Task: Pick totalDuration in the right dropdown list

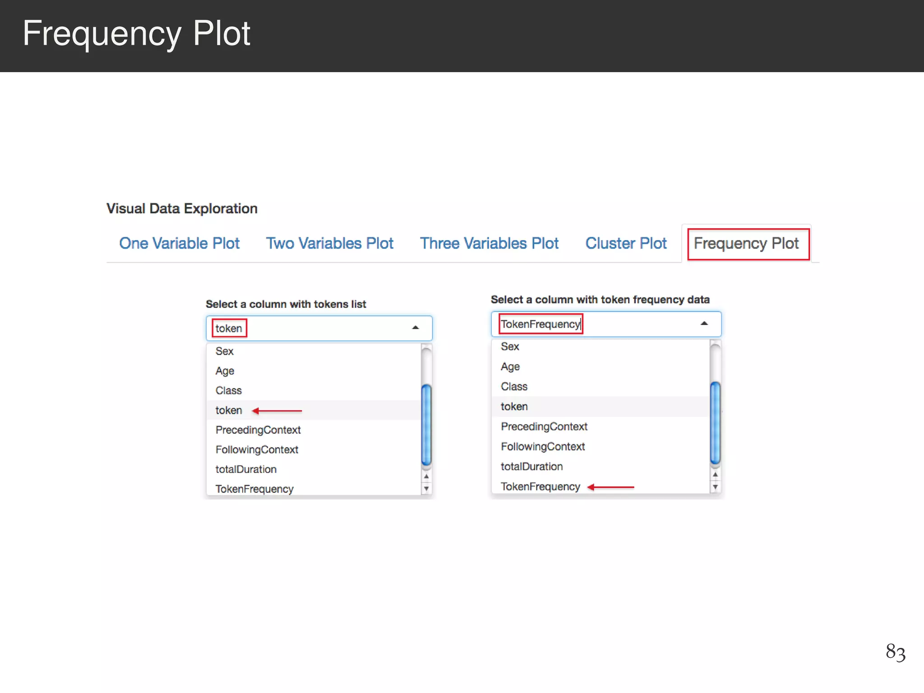Action: (x=531, y=467)
